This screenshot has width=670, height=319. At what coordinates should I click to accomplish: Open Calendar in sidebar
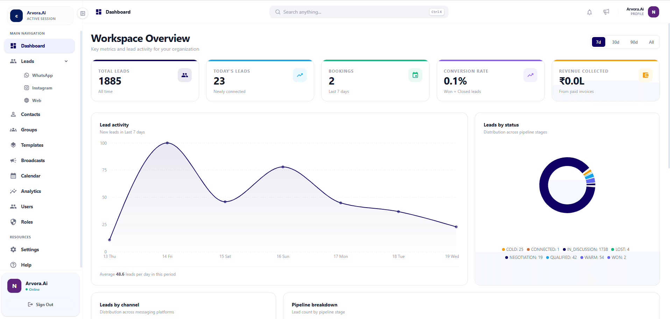point(39,176)
